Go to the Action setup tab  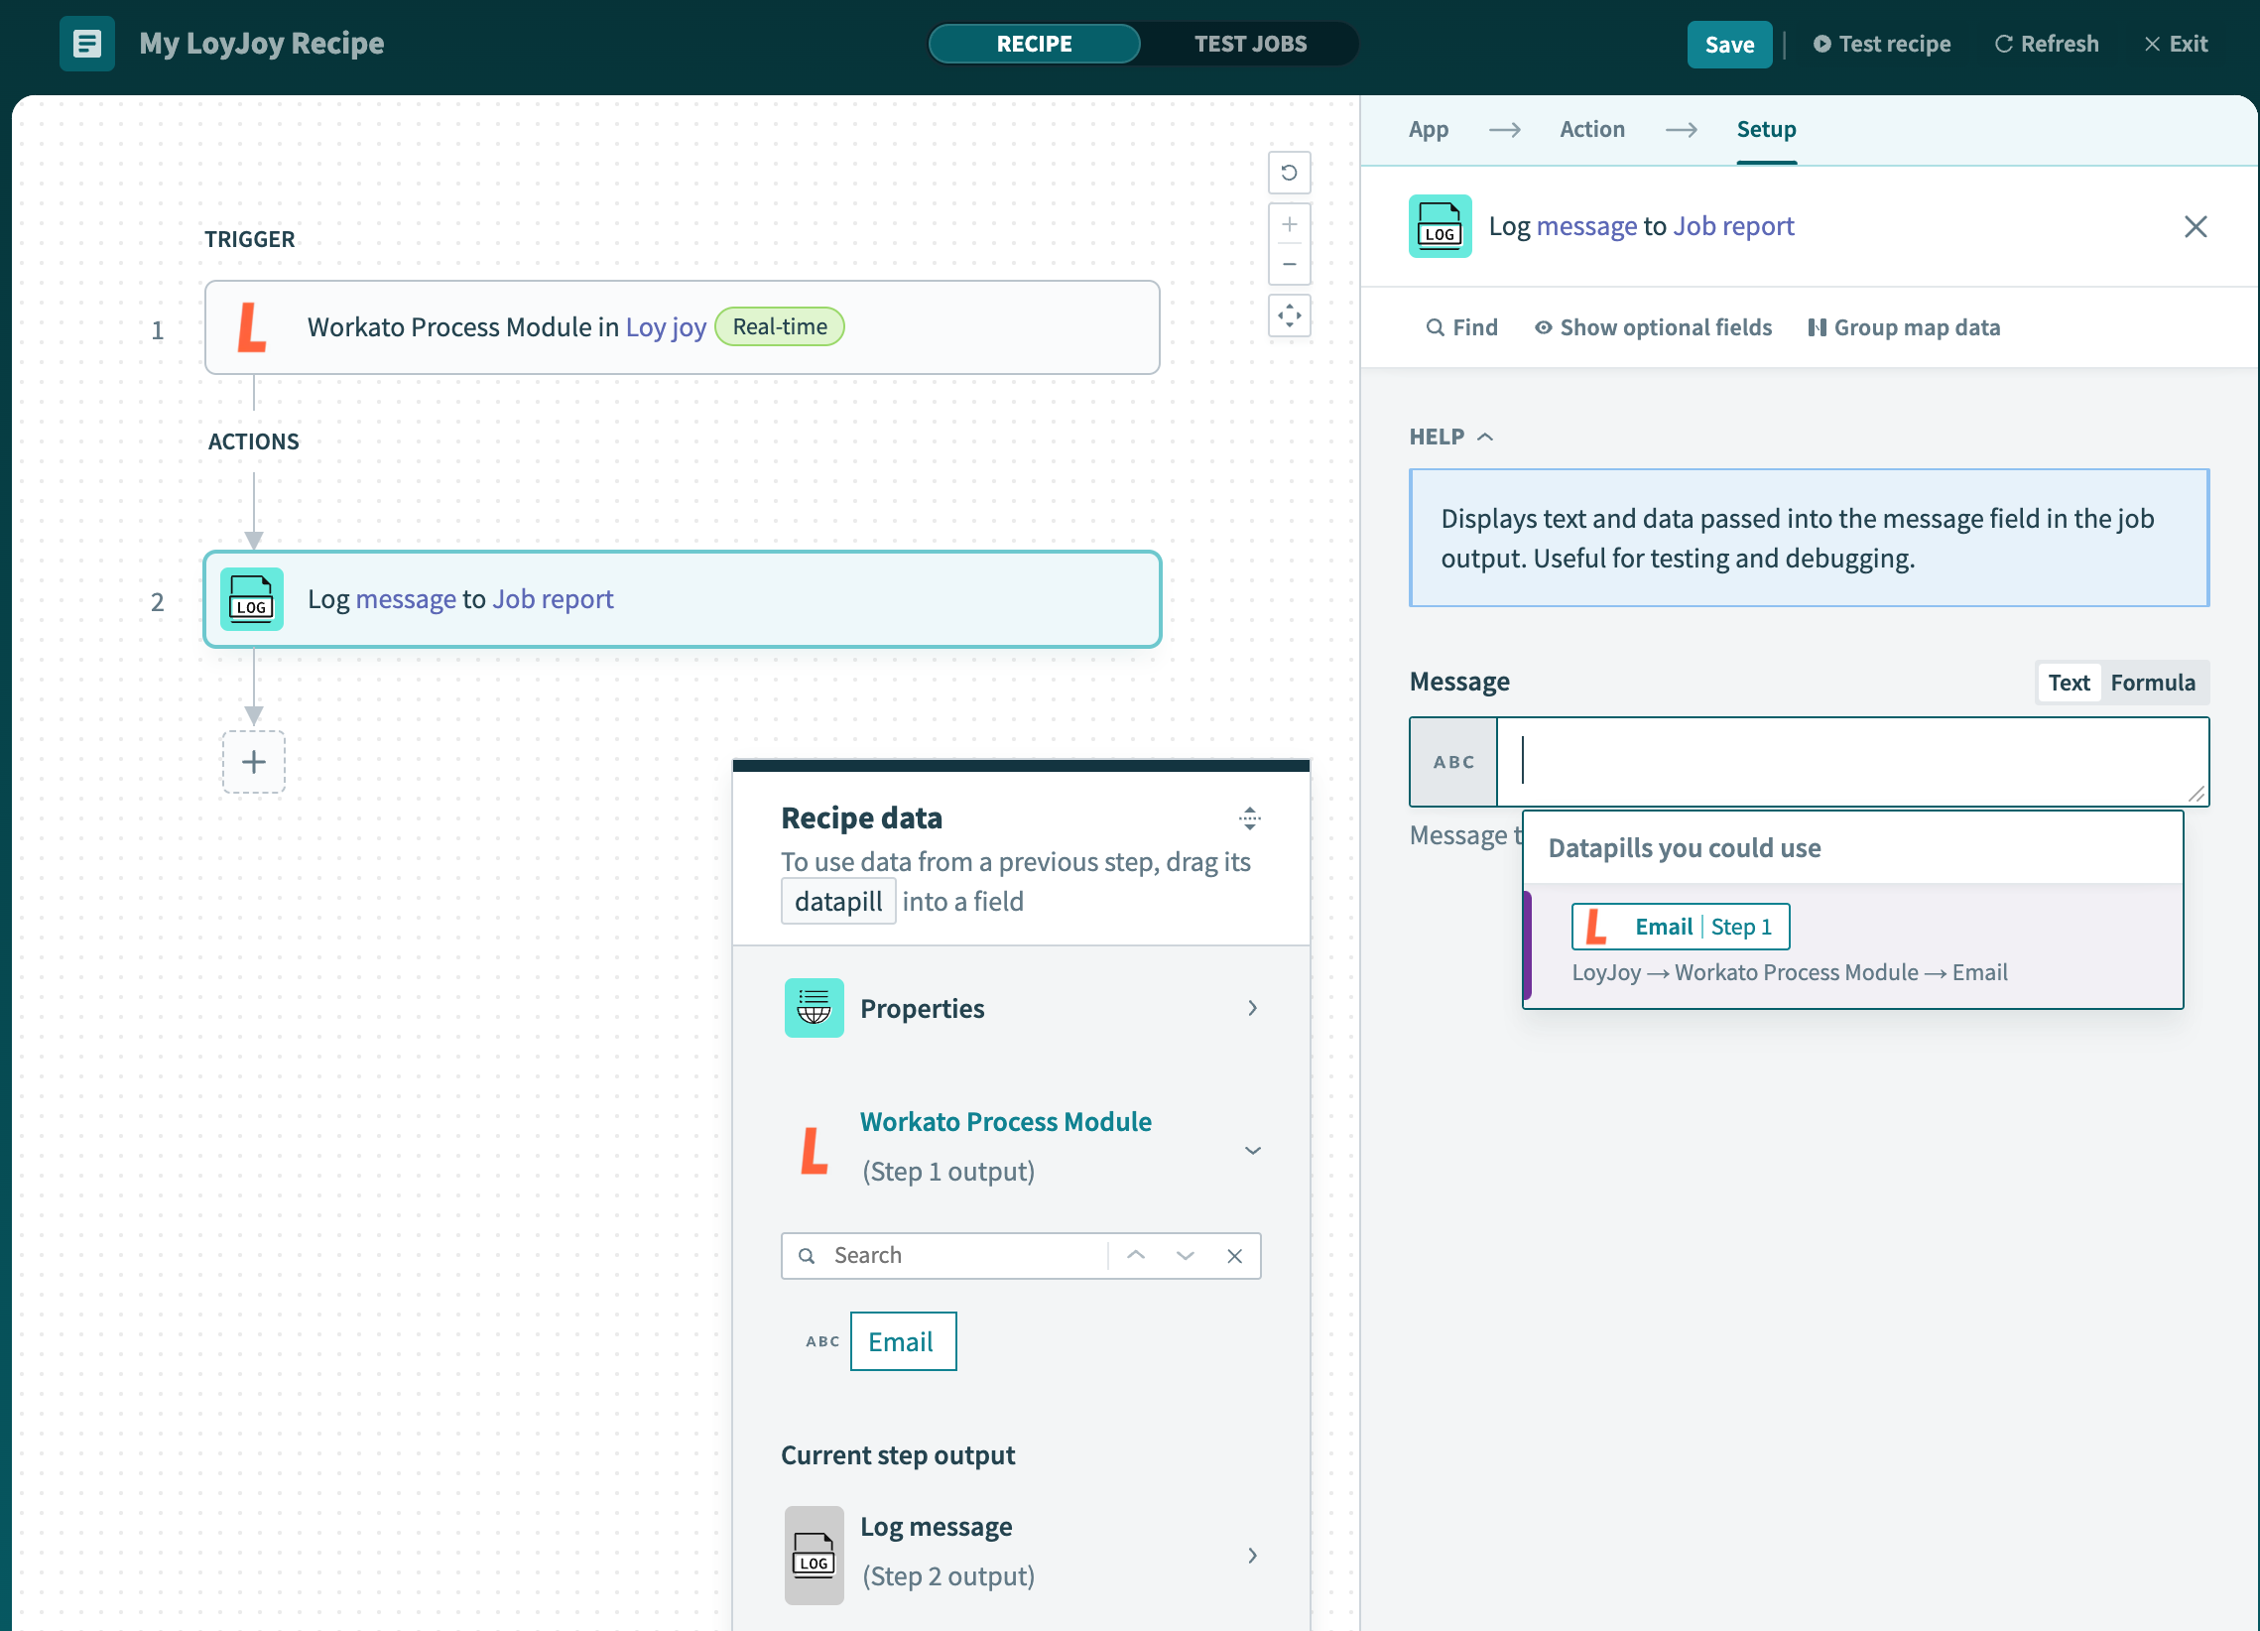pyautogui.click(x=1591, y=130)
